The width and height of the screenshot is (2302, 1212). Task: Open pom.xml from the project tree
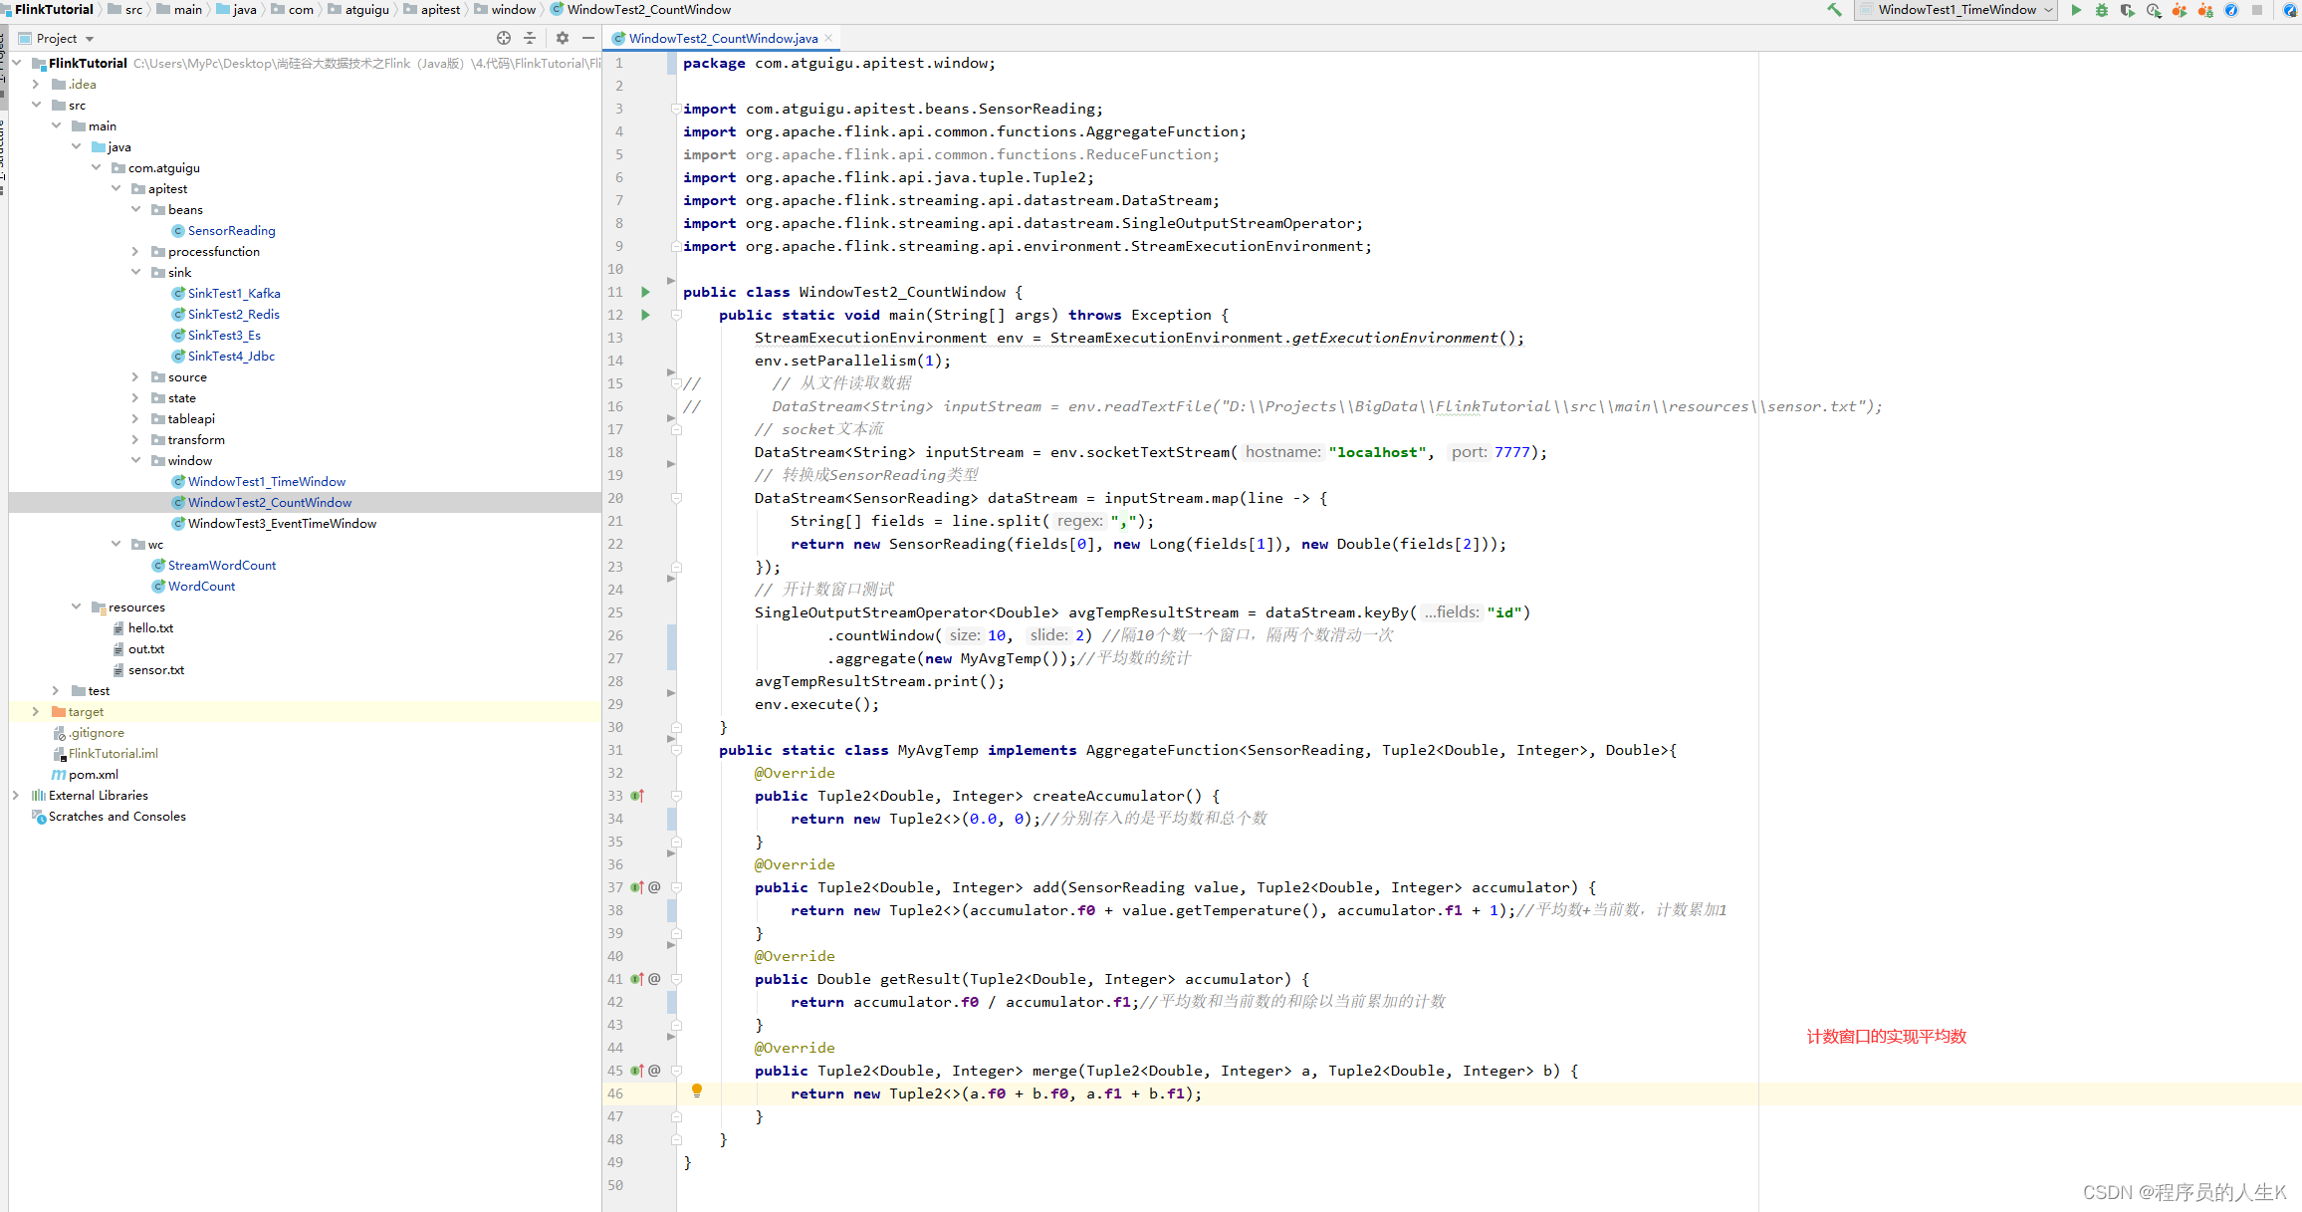click(x=94, y=774)
